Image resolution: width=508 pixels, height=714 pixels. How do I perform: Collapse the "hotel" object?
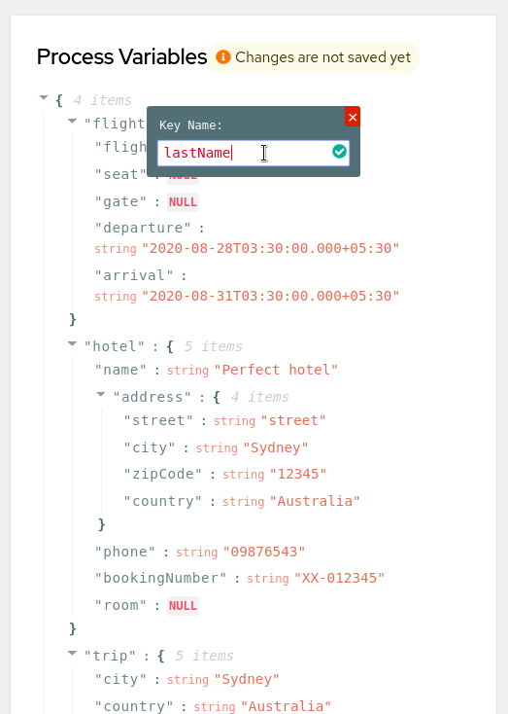[x=72, y=343]
